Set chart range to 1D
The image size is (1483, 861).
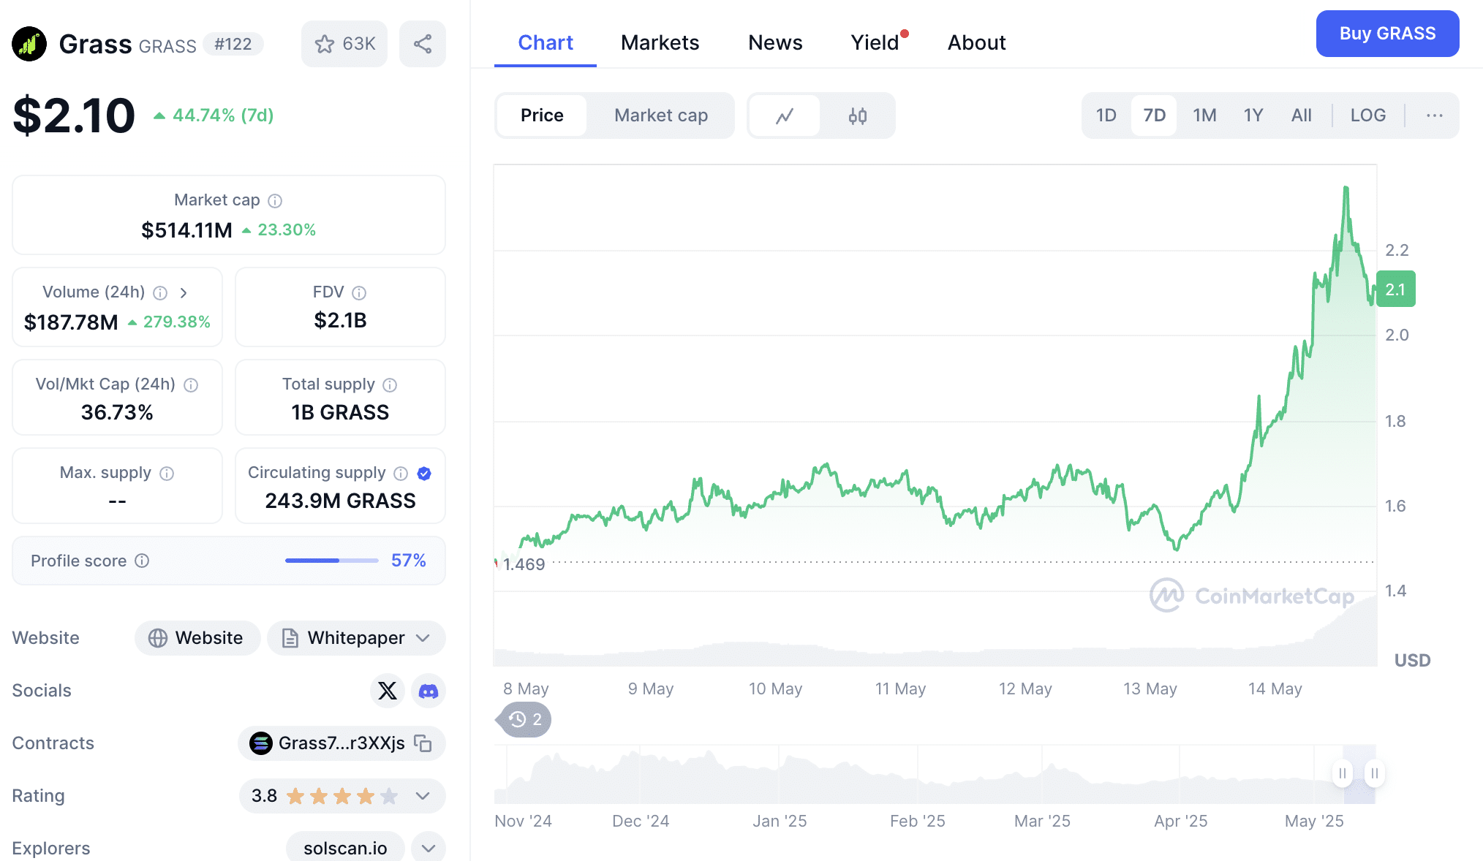pos(1106,115)
